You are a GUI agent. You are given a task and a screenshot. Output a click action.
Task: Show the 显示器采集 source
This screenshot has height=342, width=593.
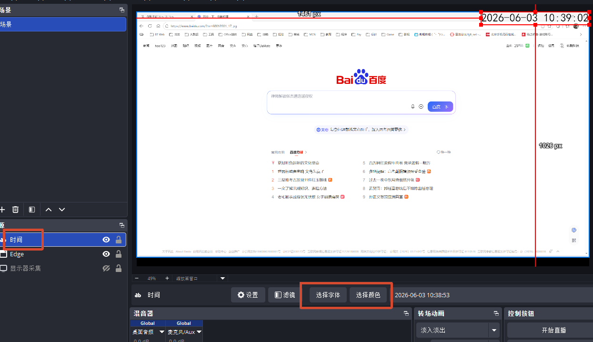click(x=106, y=269)
